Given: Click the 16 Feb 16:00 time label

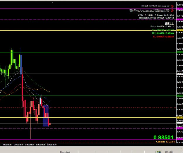Looking at the screenshot, I should click(52, 145).
